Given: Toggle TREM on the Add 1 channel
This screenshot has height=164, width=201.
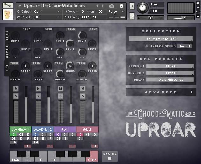Looking at the screenshot, I should point(59,63).
